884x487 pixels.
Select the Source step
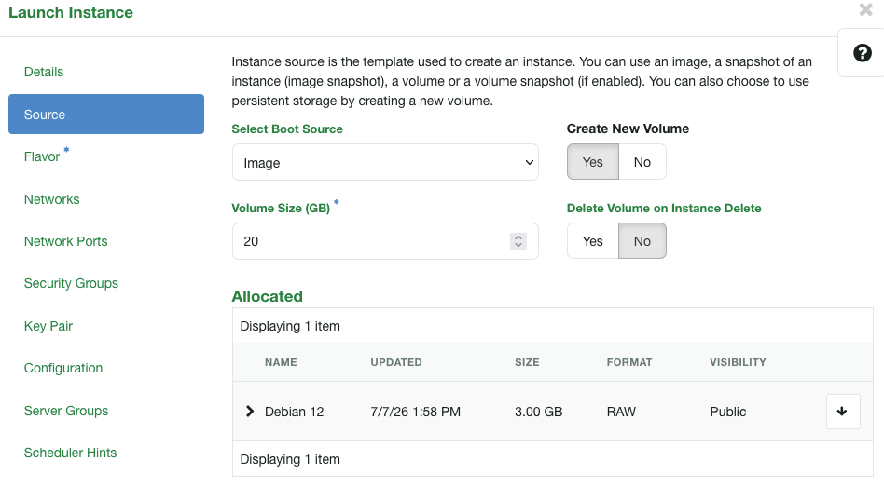106,115
